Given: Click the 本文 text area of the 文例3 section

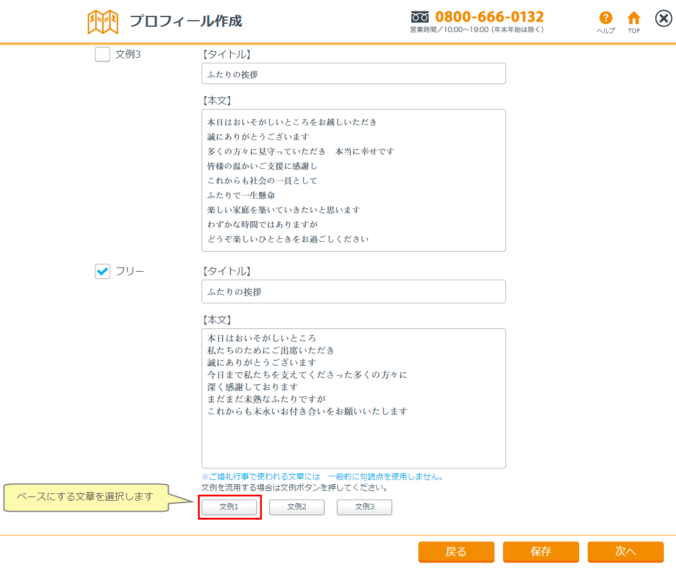Looking at the screenshot, I should [353, 180].
